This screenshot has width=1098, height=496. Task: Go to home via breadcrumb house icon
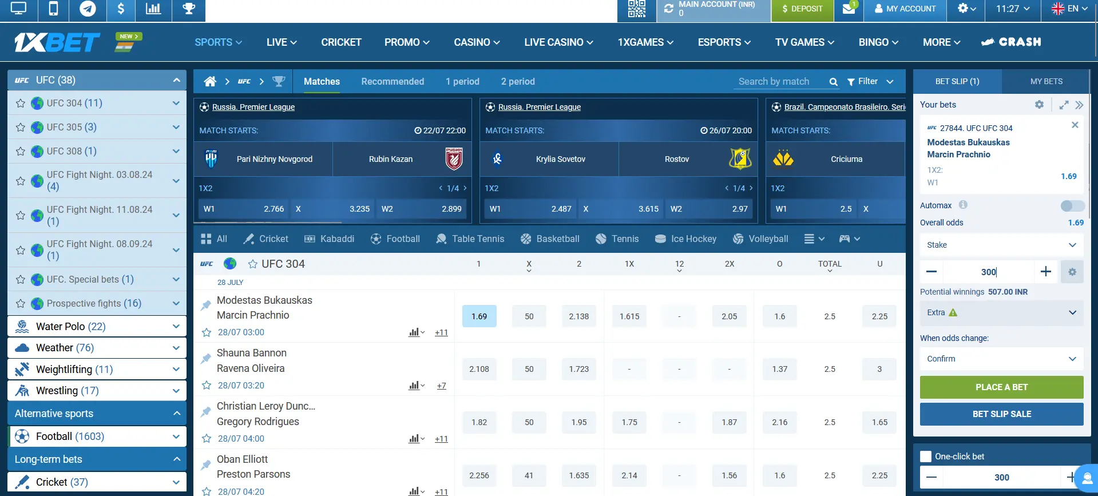click(210, 81)
